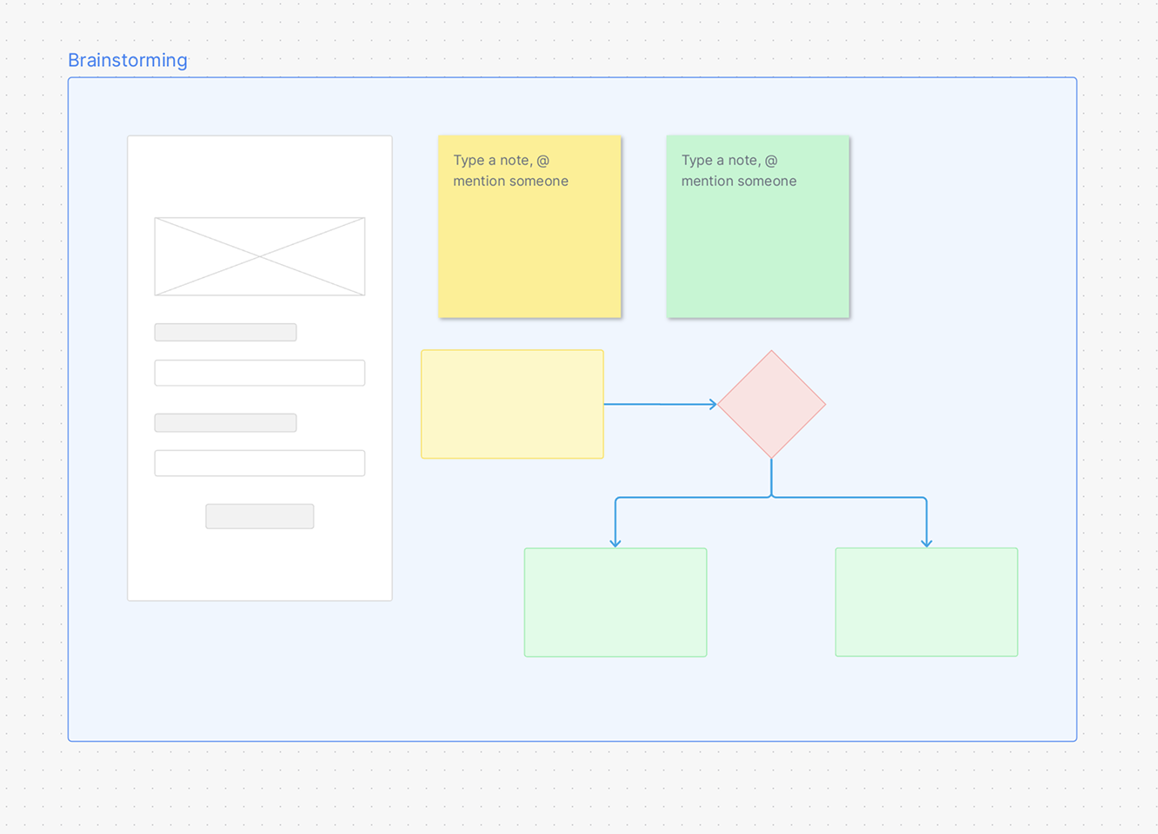Select the pale yellow rectangle flowchart shape

(x=512, y=404)
